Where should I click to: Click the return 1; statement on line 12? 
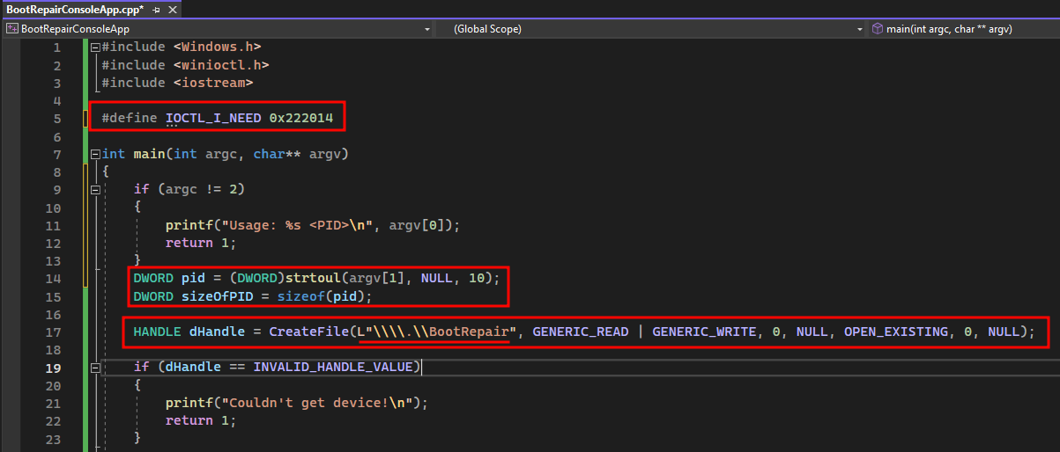(201, 243)
